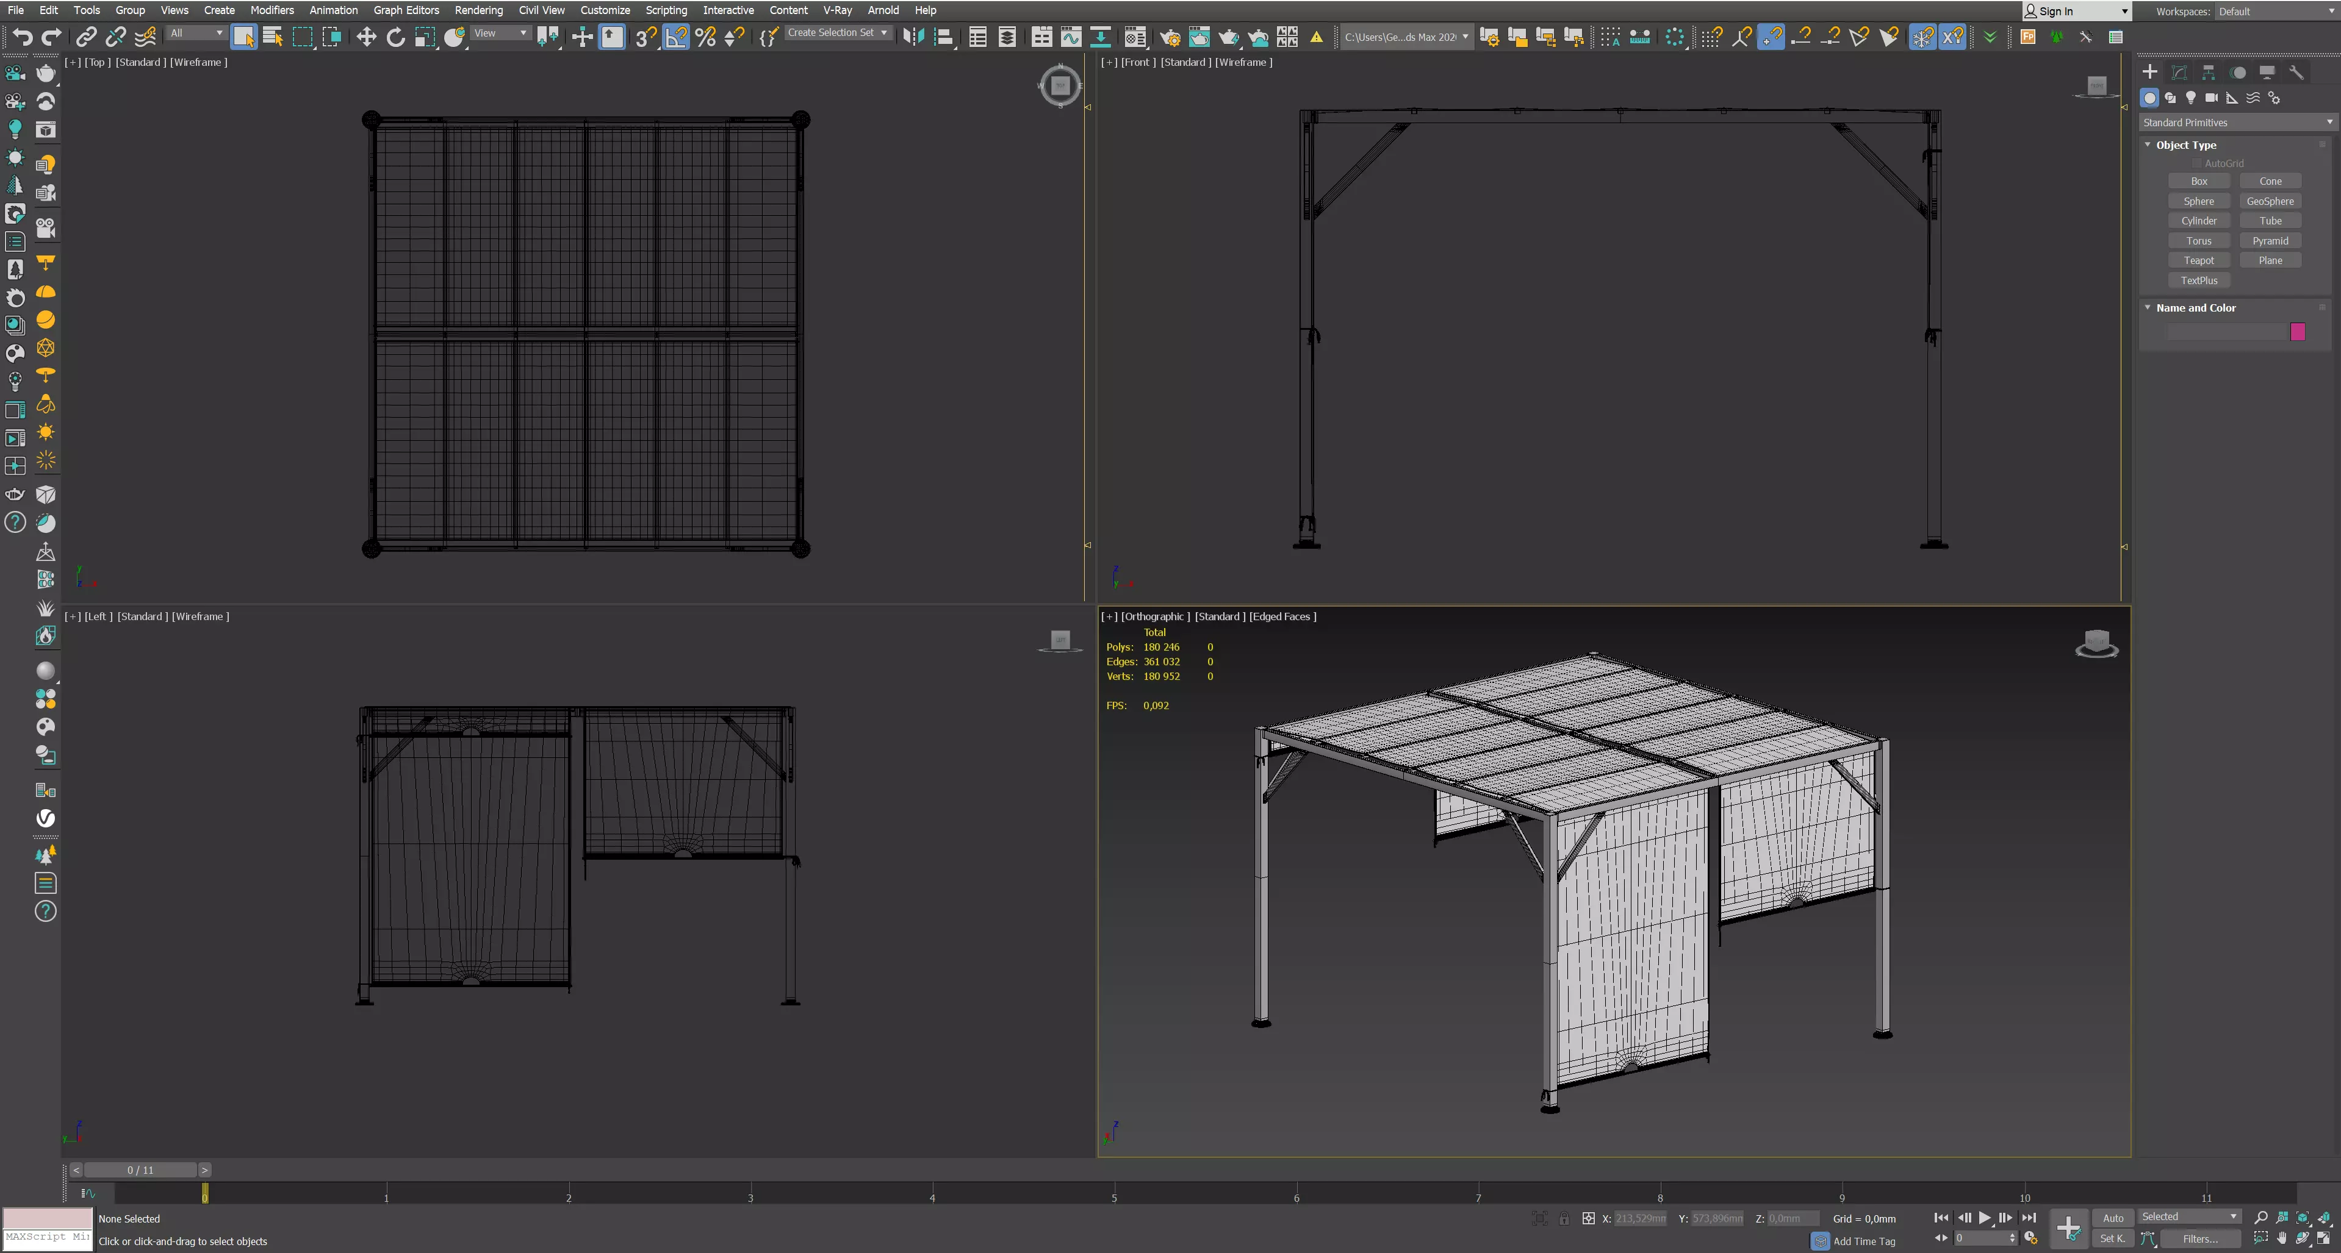The image size is (2341, 1253).
Task: Click the object name input field
Action: 2226,332
